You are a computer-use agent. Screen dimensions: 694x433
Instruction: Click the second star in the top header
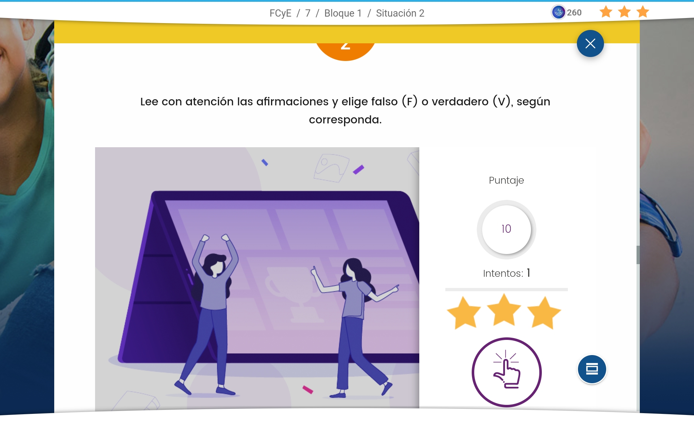tap(624, 12)
